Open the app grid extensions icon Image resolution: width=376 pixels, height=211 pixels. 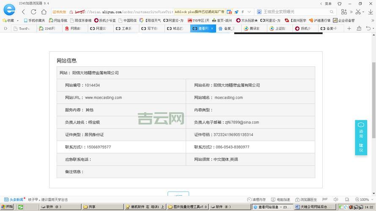click(344, 12)
